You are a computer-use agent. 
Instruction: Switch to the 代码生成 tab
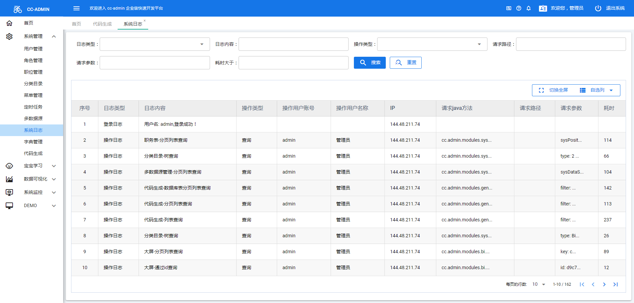click(x=102, y=24)
